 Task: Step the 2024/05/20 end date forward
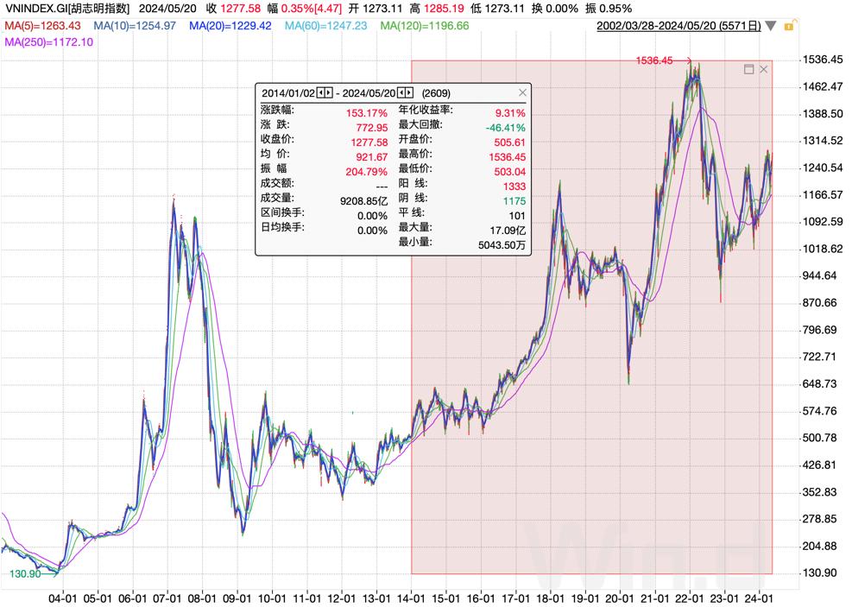408,93
